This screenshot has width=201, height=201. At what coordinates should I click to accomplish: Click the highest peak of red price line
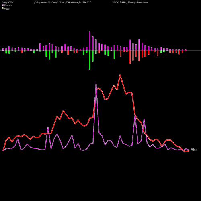pos(120,75)
